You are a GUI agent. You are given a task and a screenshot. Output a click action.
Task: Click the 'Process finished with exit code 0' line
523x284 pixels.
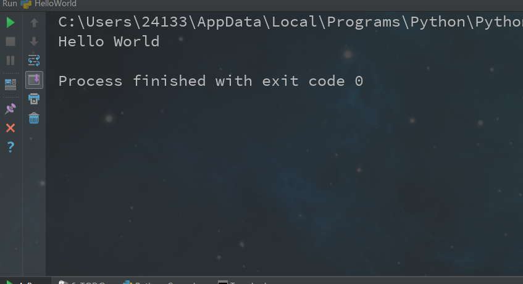210,81
